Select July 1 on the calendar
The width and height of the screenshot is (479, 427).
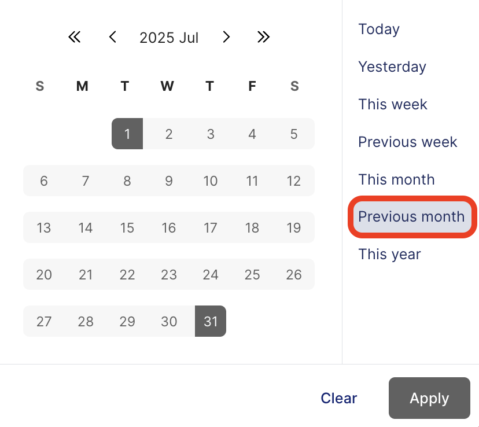(127, 134)
